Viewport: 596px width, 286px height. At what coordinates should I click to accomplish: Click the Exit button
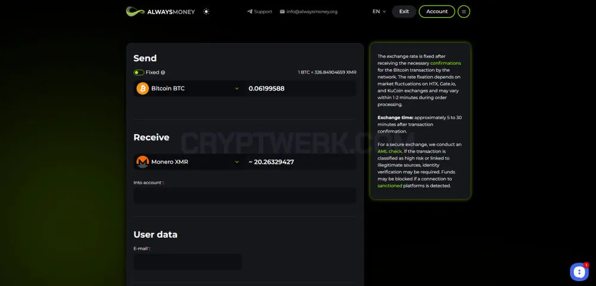pyautogui.click(x=404, y=11)
